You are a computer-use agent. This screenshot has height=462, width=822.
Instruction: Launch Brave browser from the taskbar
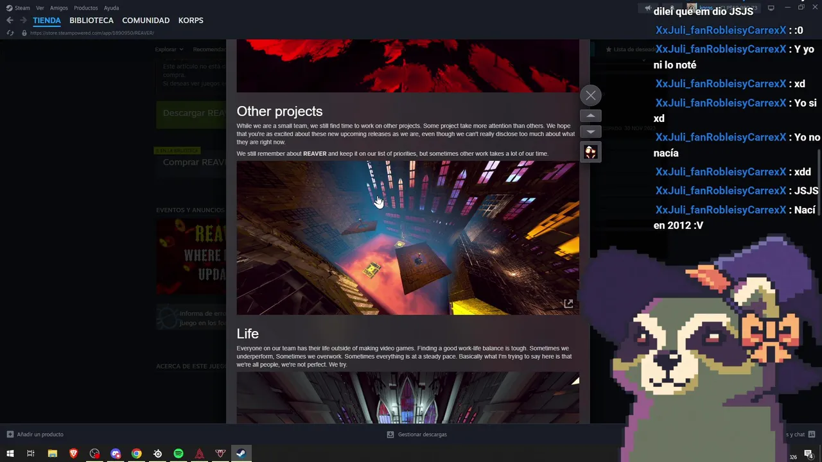point(74,454)
